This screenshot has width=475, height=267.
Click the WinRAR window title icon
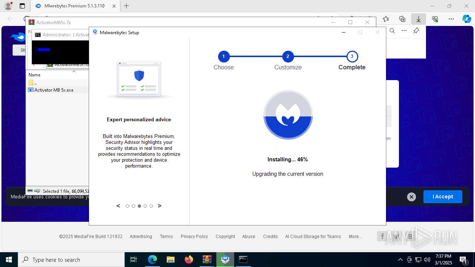pyautogui.click(x=32, y=22)
